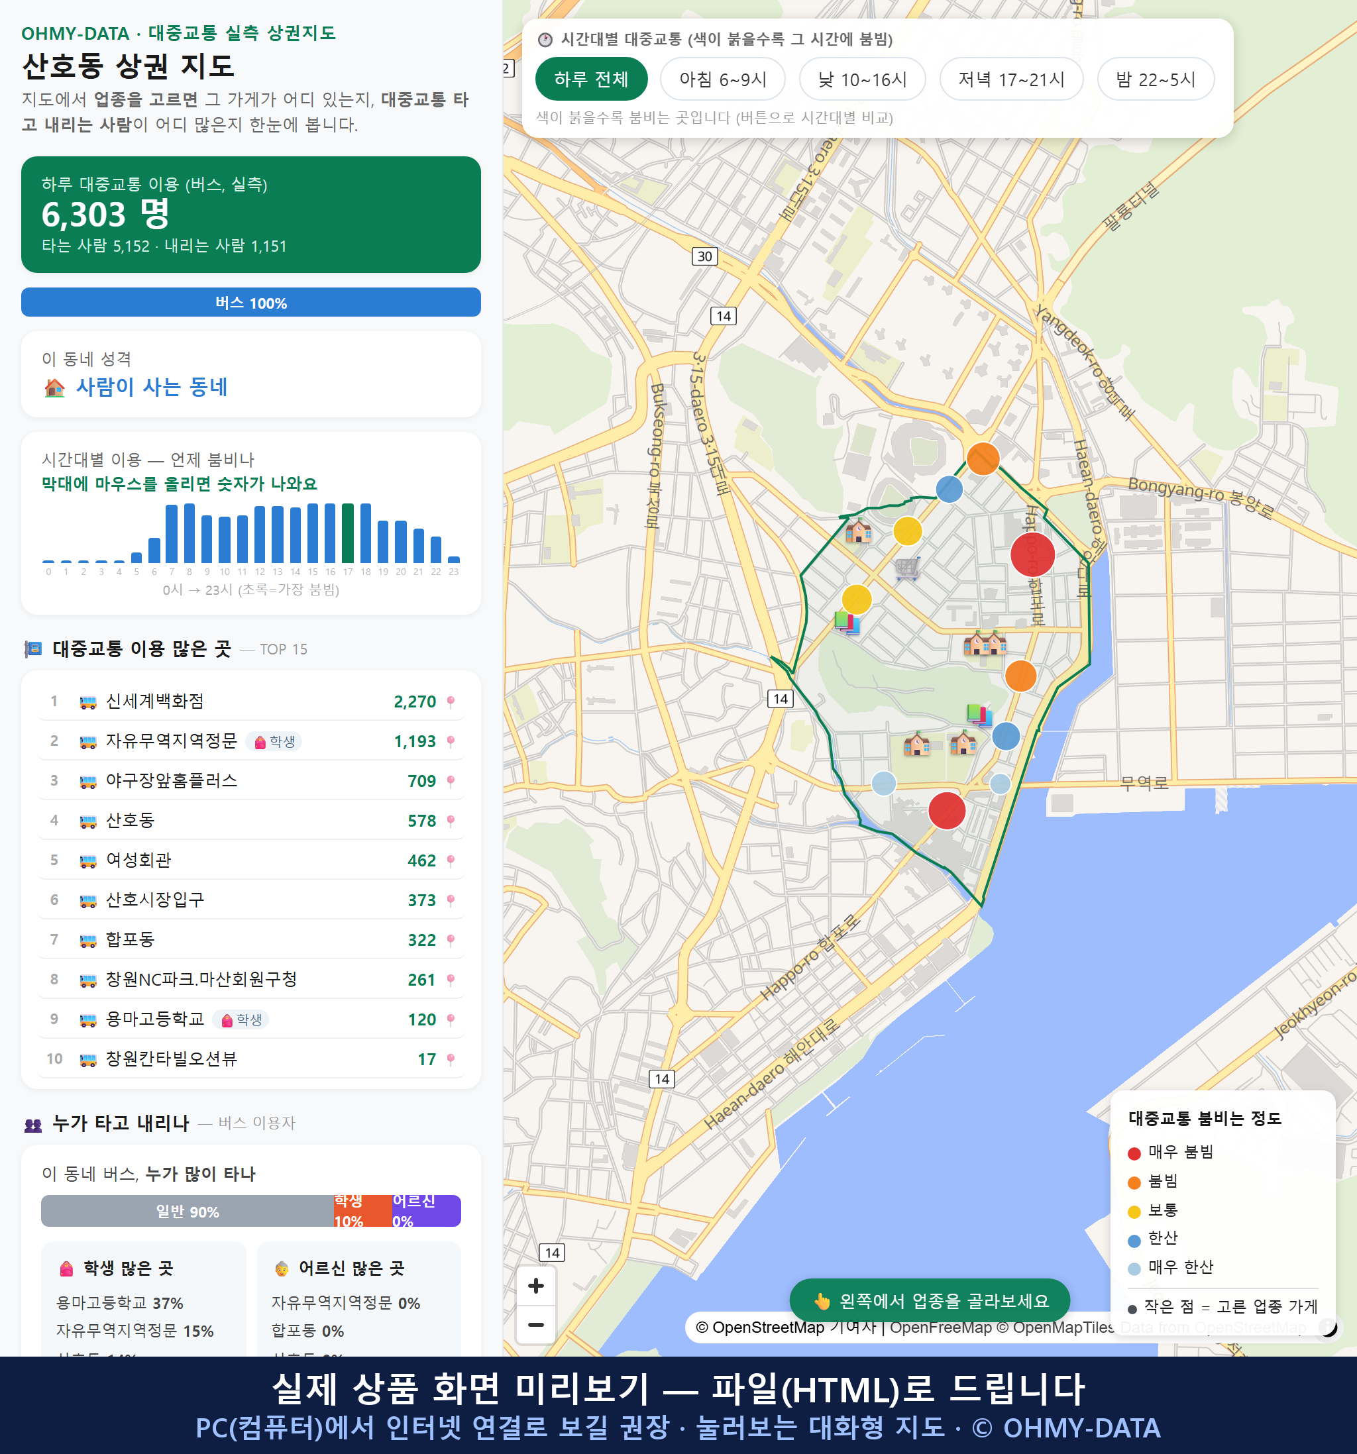This screenshot has height=1454, width=1357.
Task: Click the orange 붐빔 legend dot
Action: coord(1134,1182)
